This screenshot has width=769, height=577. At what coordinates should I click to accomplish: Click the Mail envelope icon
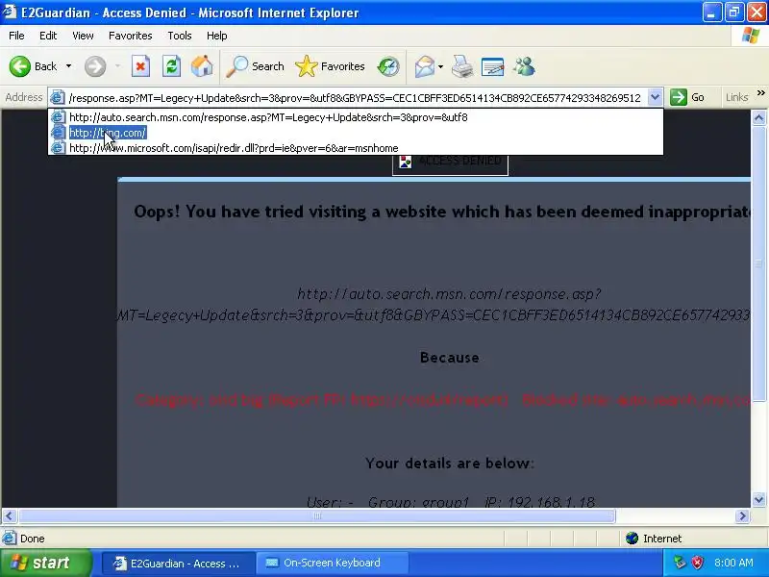click(424, 66)
